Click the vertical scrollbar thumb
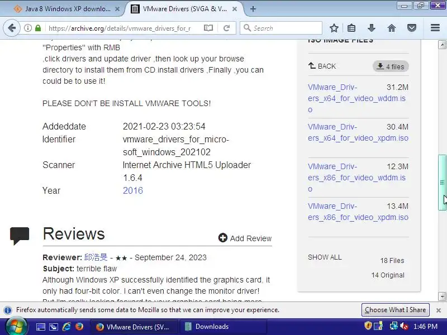Viewport: 447px width, 335px height. click(442, 183)
